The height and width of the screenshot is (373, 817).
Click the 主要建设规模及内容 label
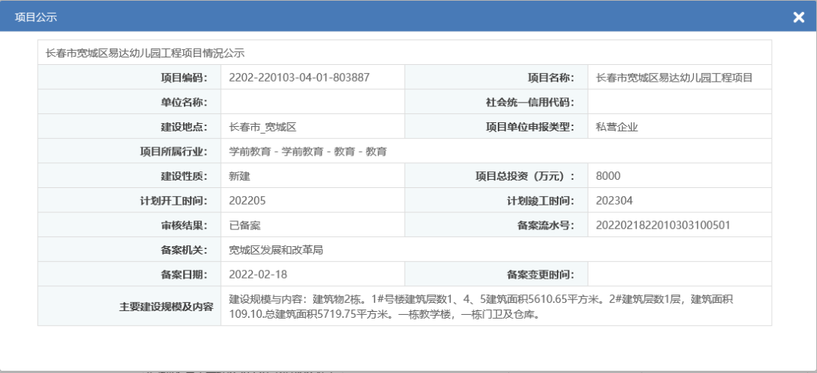click(166, 307)
